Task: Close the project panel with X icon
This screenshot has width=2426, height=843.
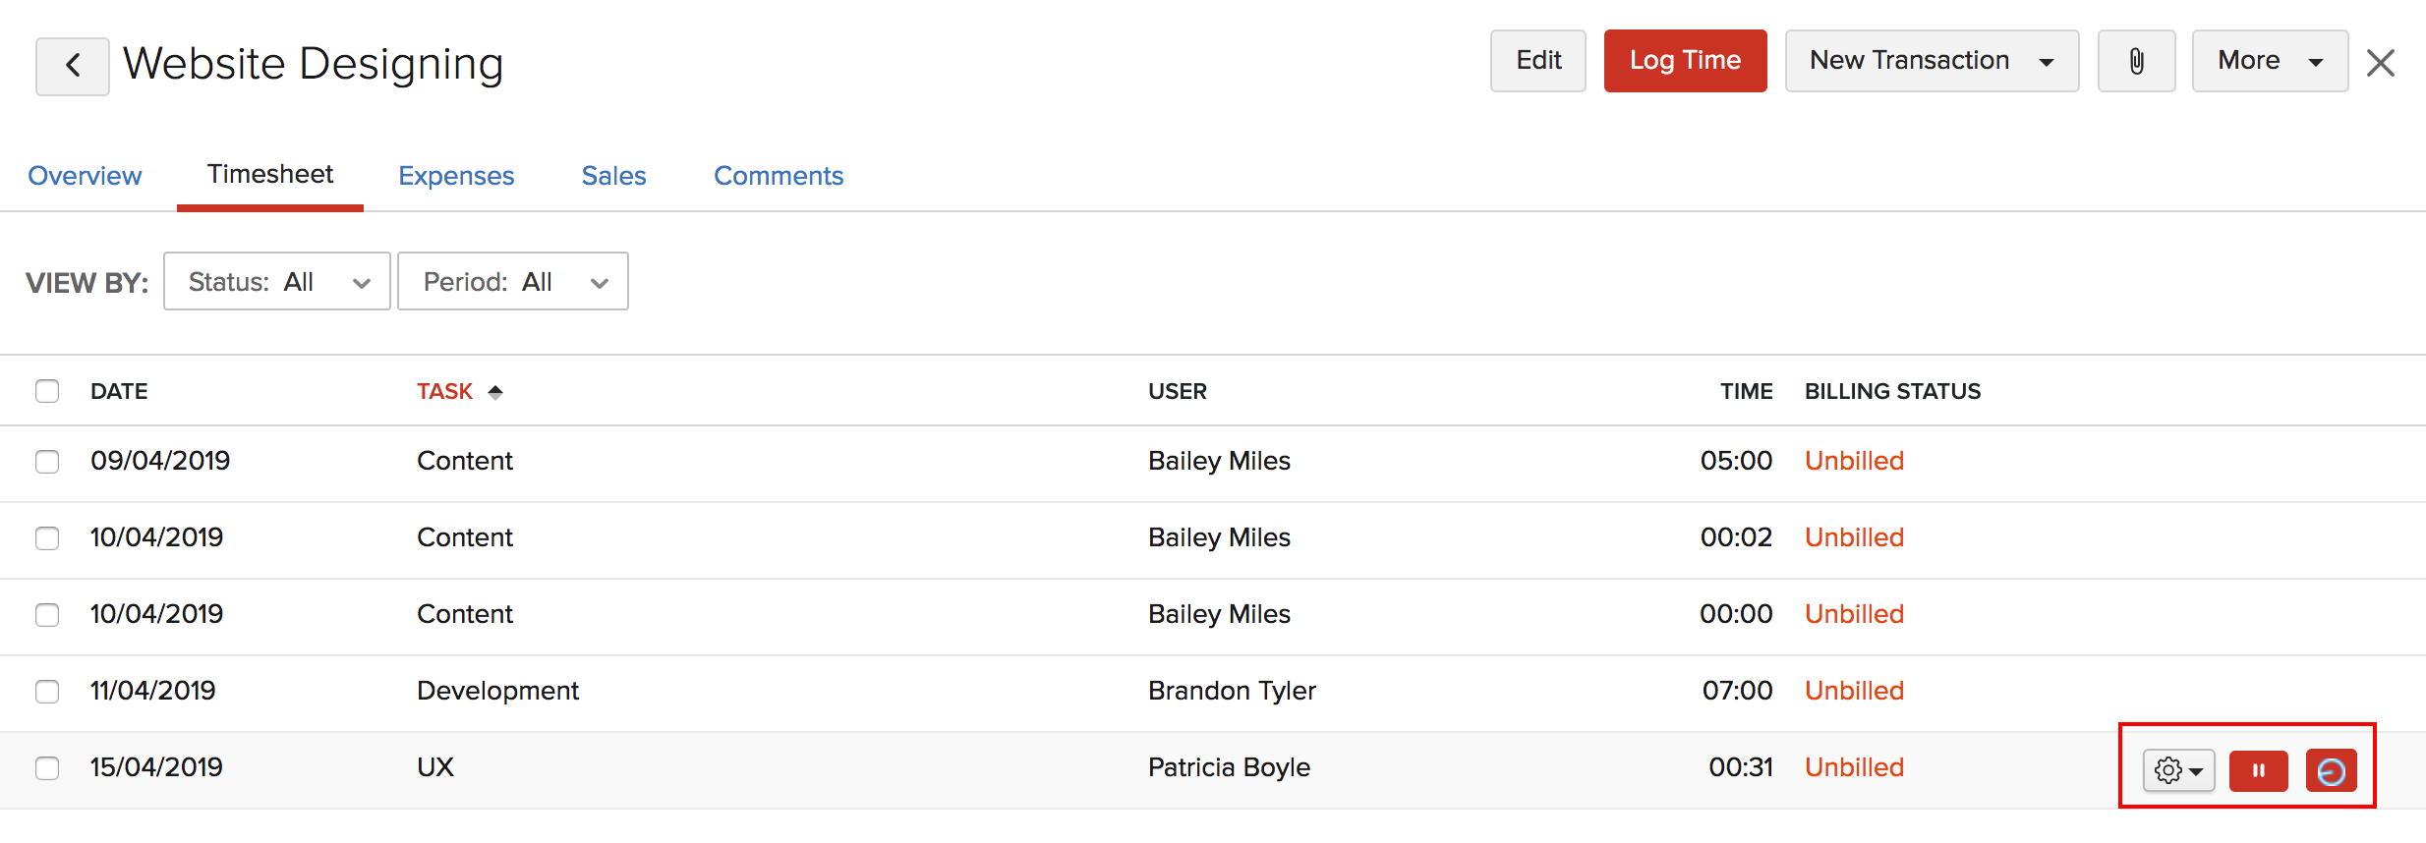Action: tap(2380, 63)
